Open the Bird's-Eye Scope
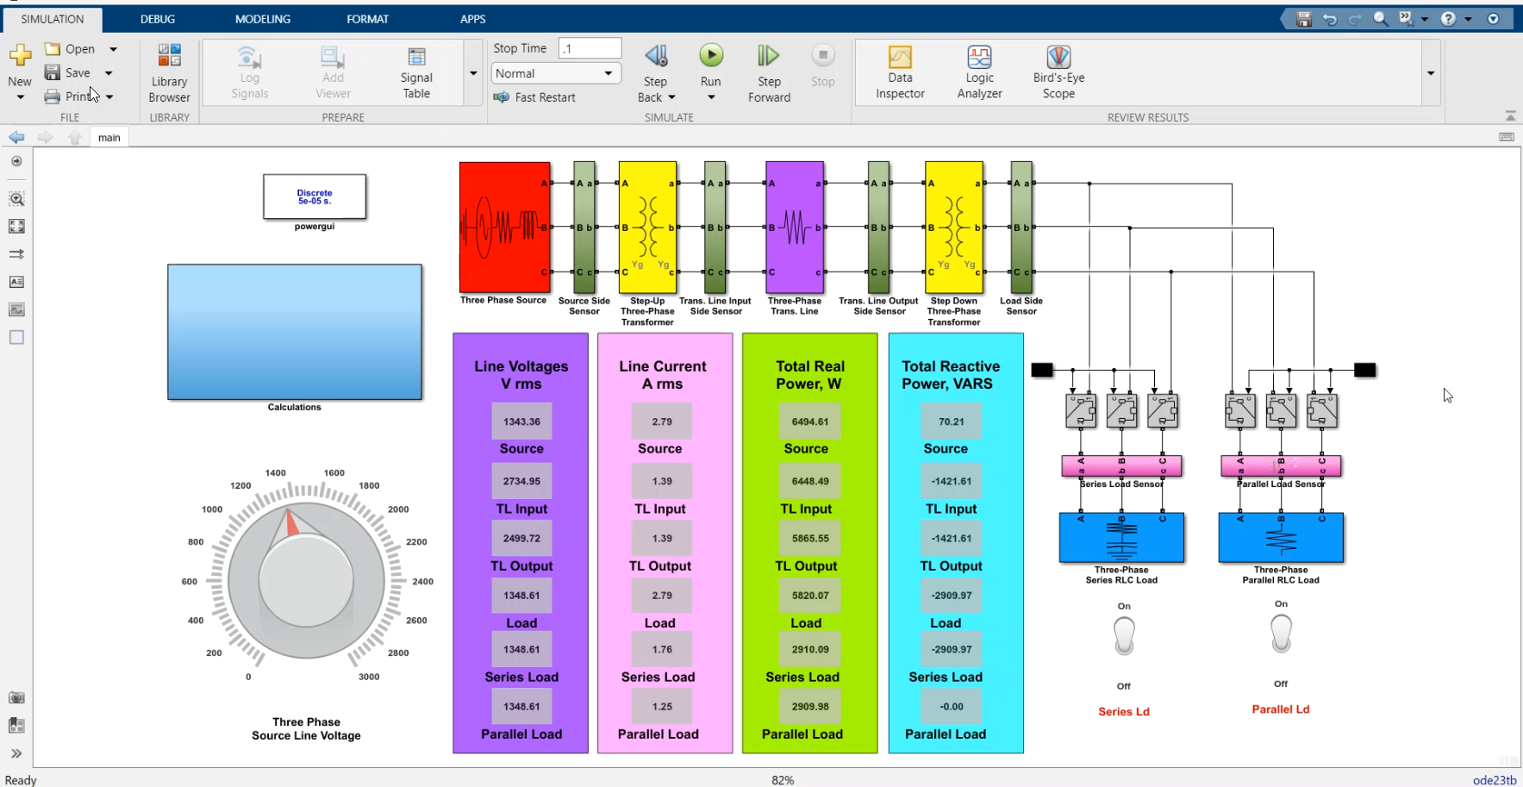Image resolution: width=1523 pixels, height=787 pixels. point(1058,72)
